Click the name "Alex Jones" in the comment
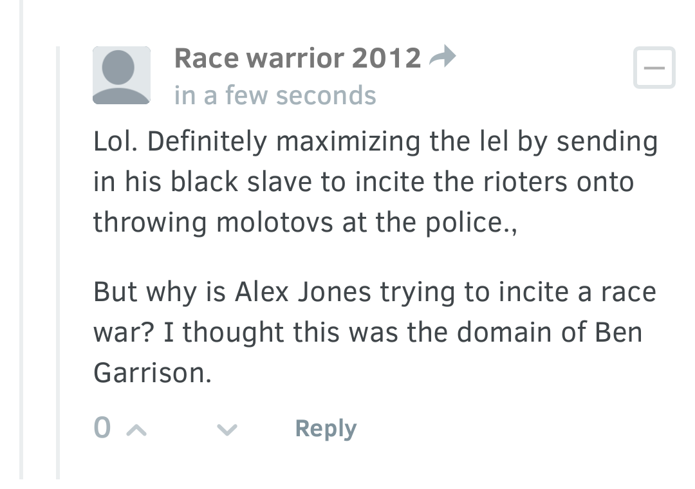695x489 pixels. pos(303,292)
